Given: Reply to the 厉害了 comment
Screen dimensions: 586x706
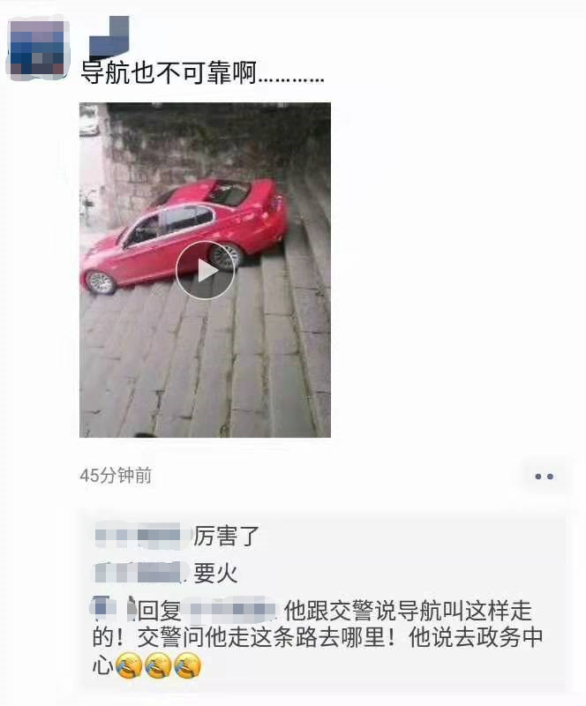Looking at the screenshot, I should click(226, 537).
